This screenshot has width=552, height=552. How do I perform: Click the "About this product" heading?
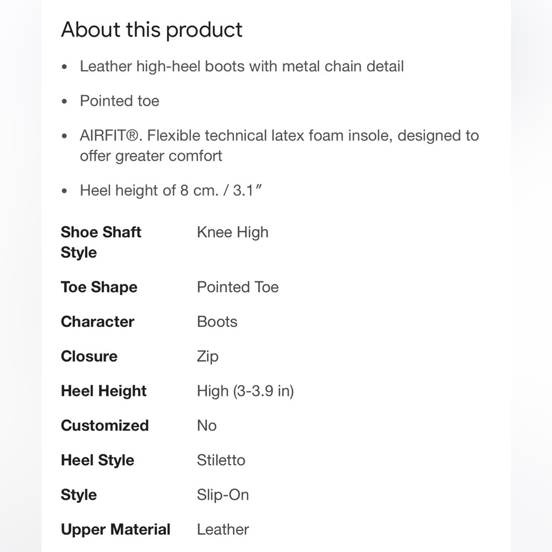tap(152, 30)
